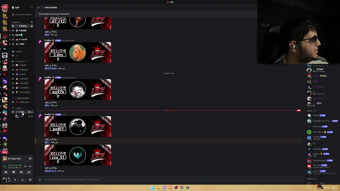
Task: Collapse the AFK category
Action: click(18, 108)
